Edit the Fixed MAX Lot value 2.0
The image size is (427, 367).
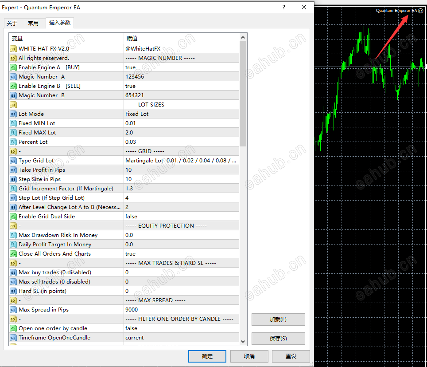182,133
